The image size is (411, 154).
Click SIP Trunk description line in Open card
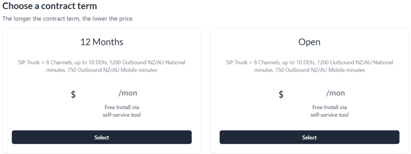309,63
